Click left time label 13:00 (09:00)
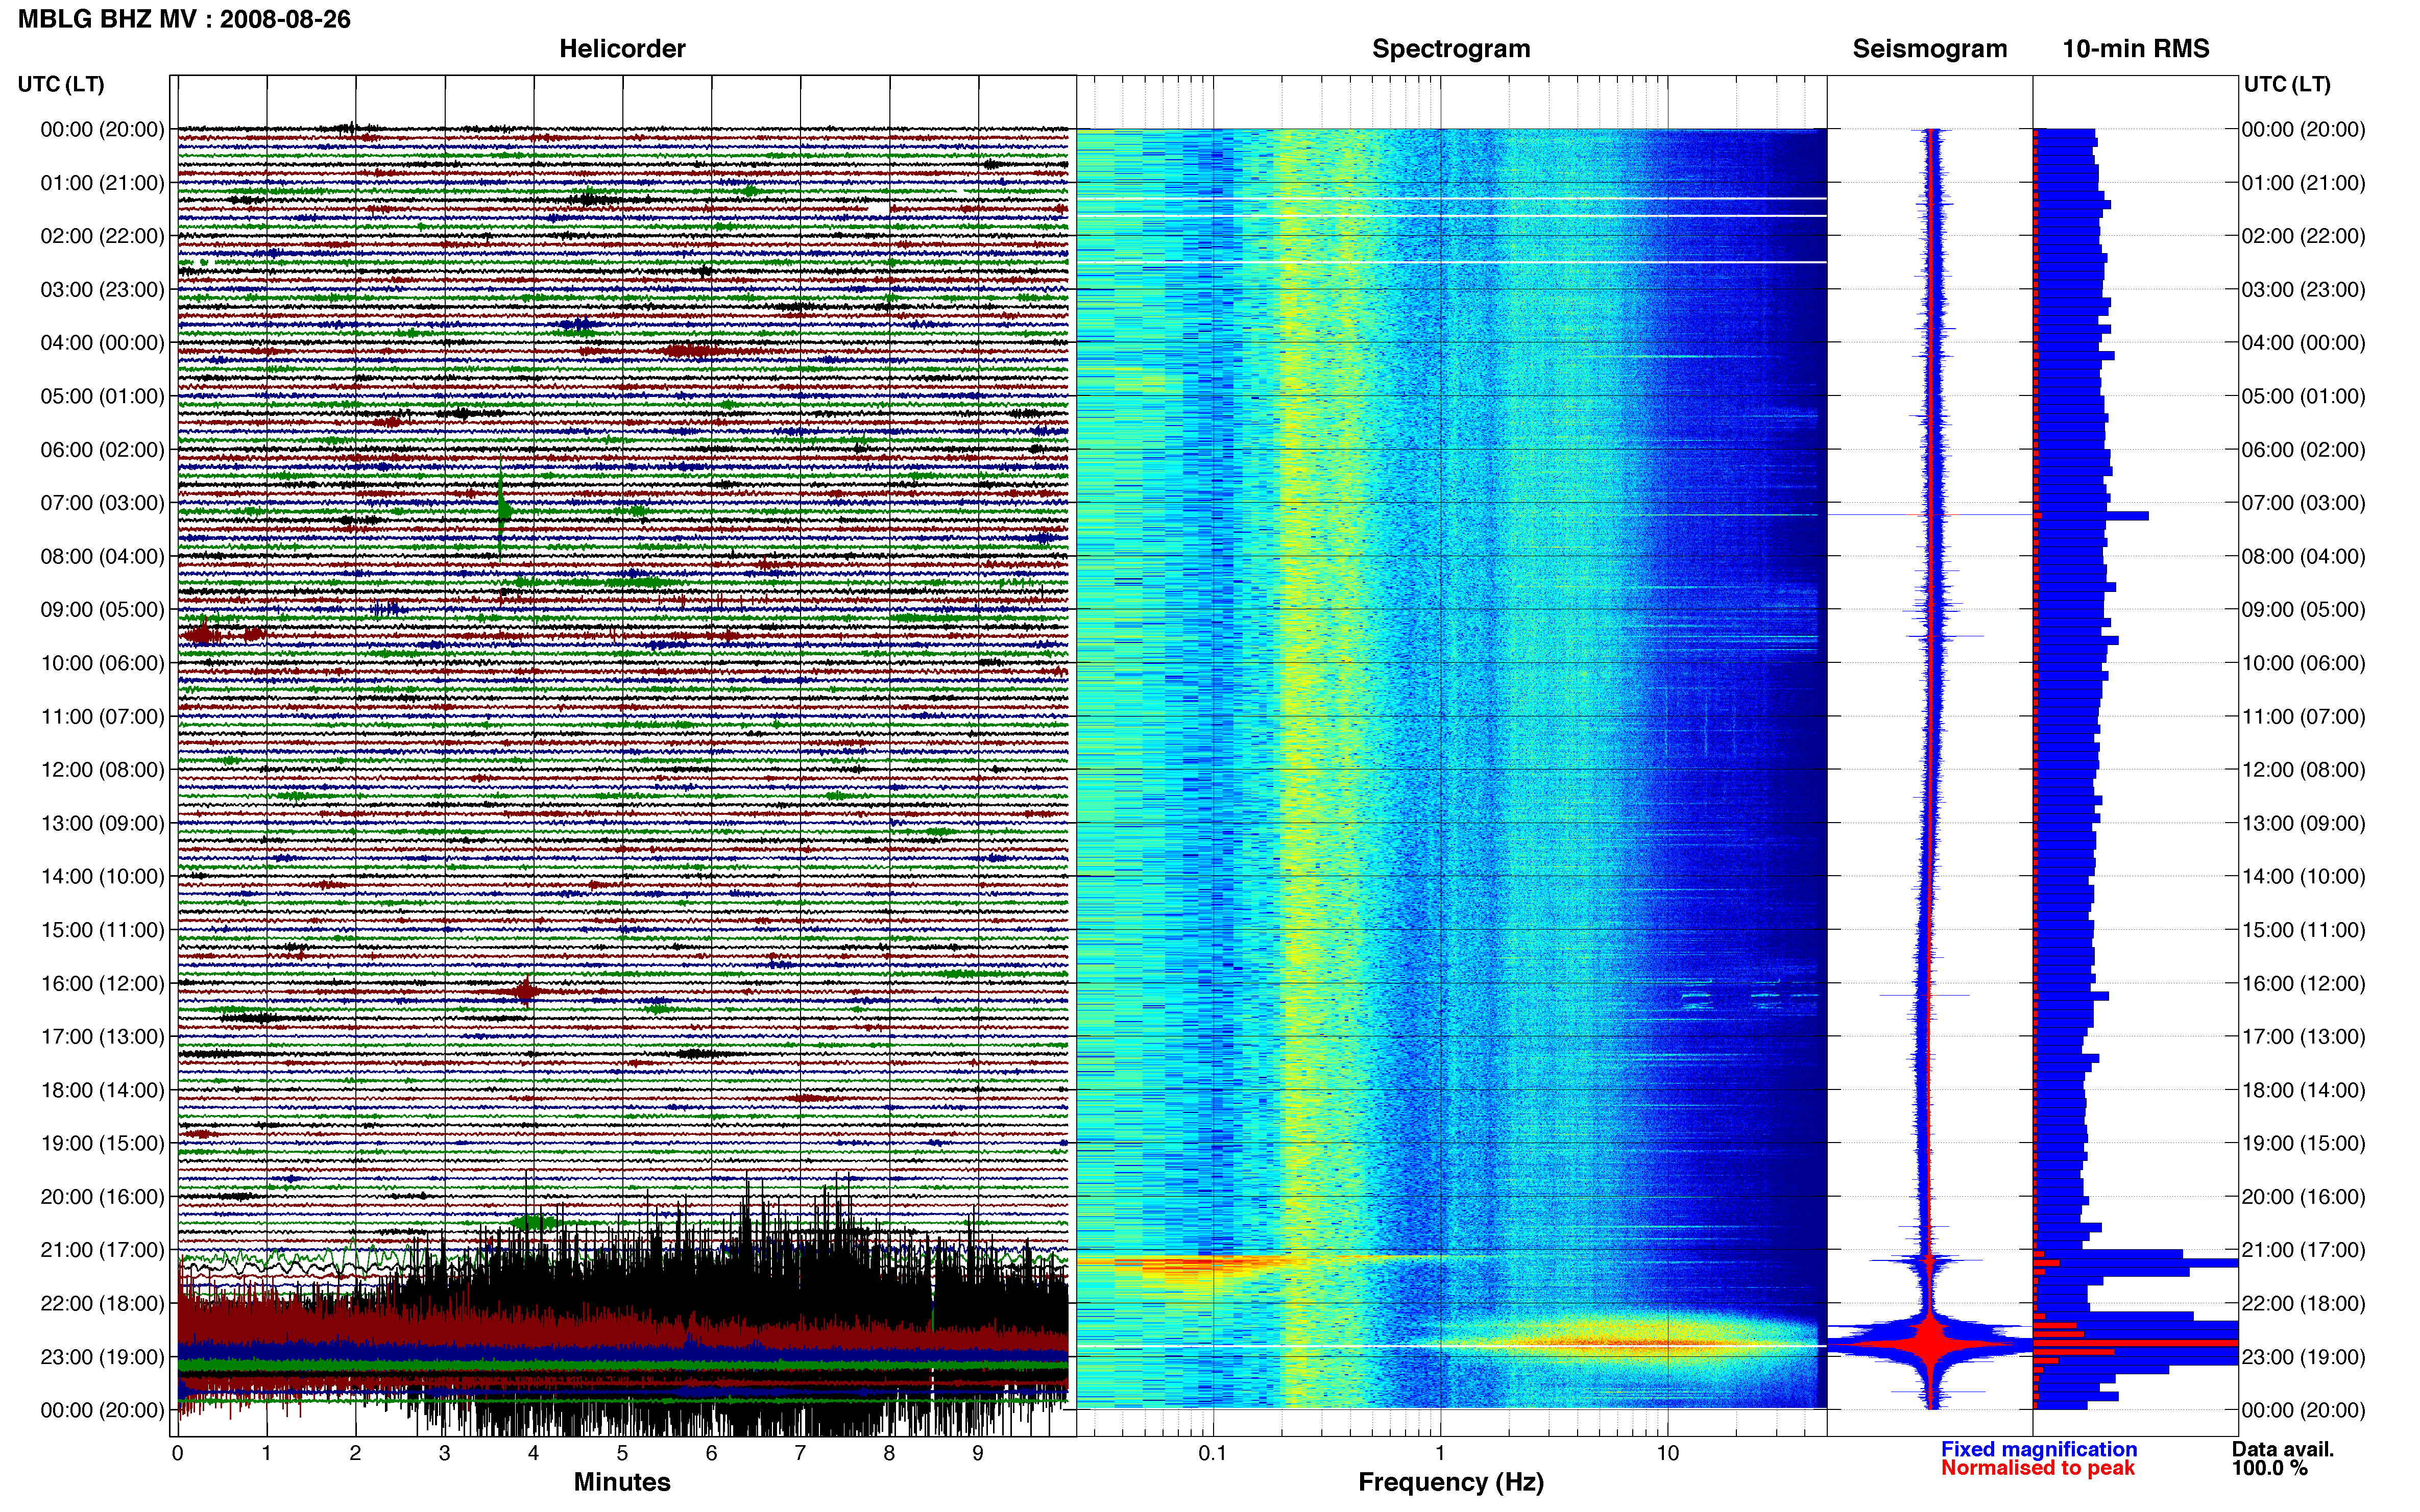The width and height of the screenshot is (2420, 1512). click(x=102, y=823)
